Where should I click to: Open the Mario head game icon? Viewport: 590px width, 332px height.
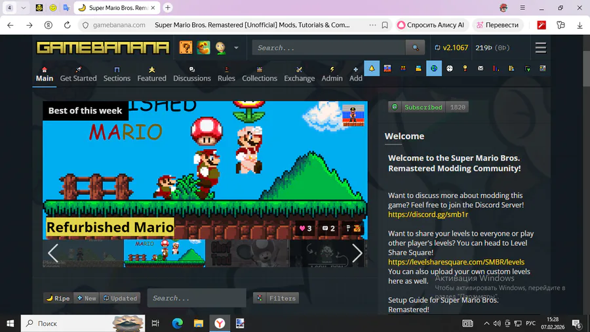(x=203, y=47)
